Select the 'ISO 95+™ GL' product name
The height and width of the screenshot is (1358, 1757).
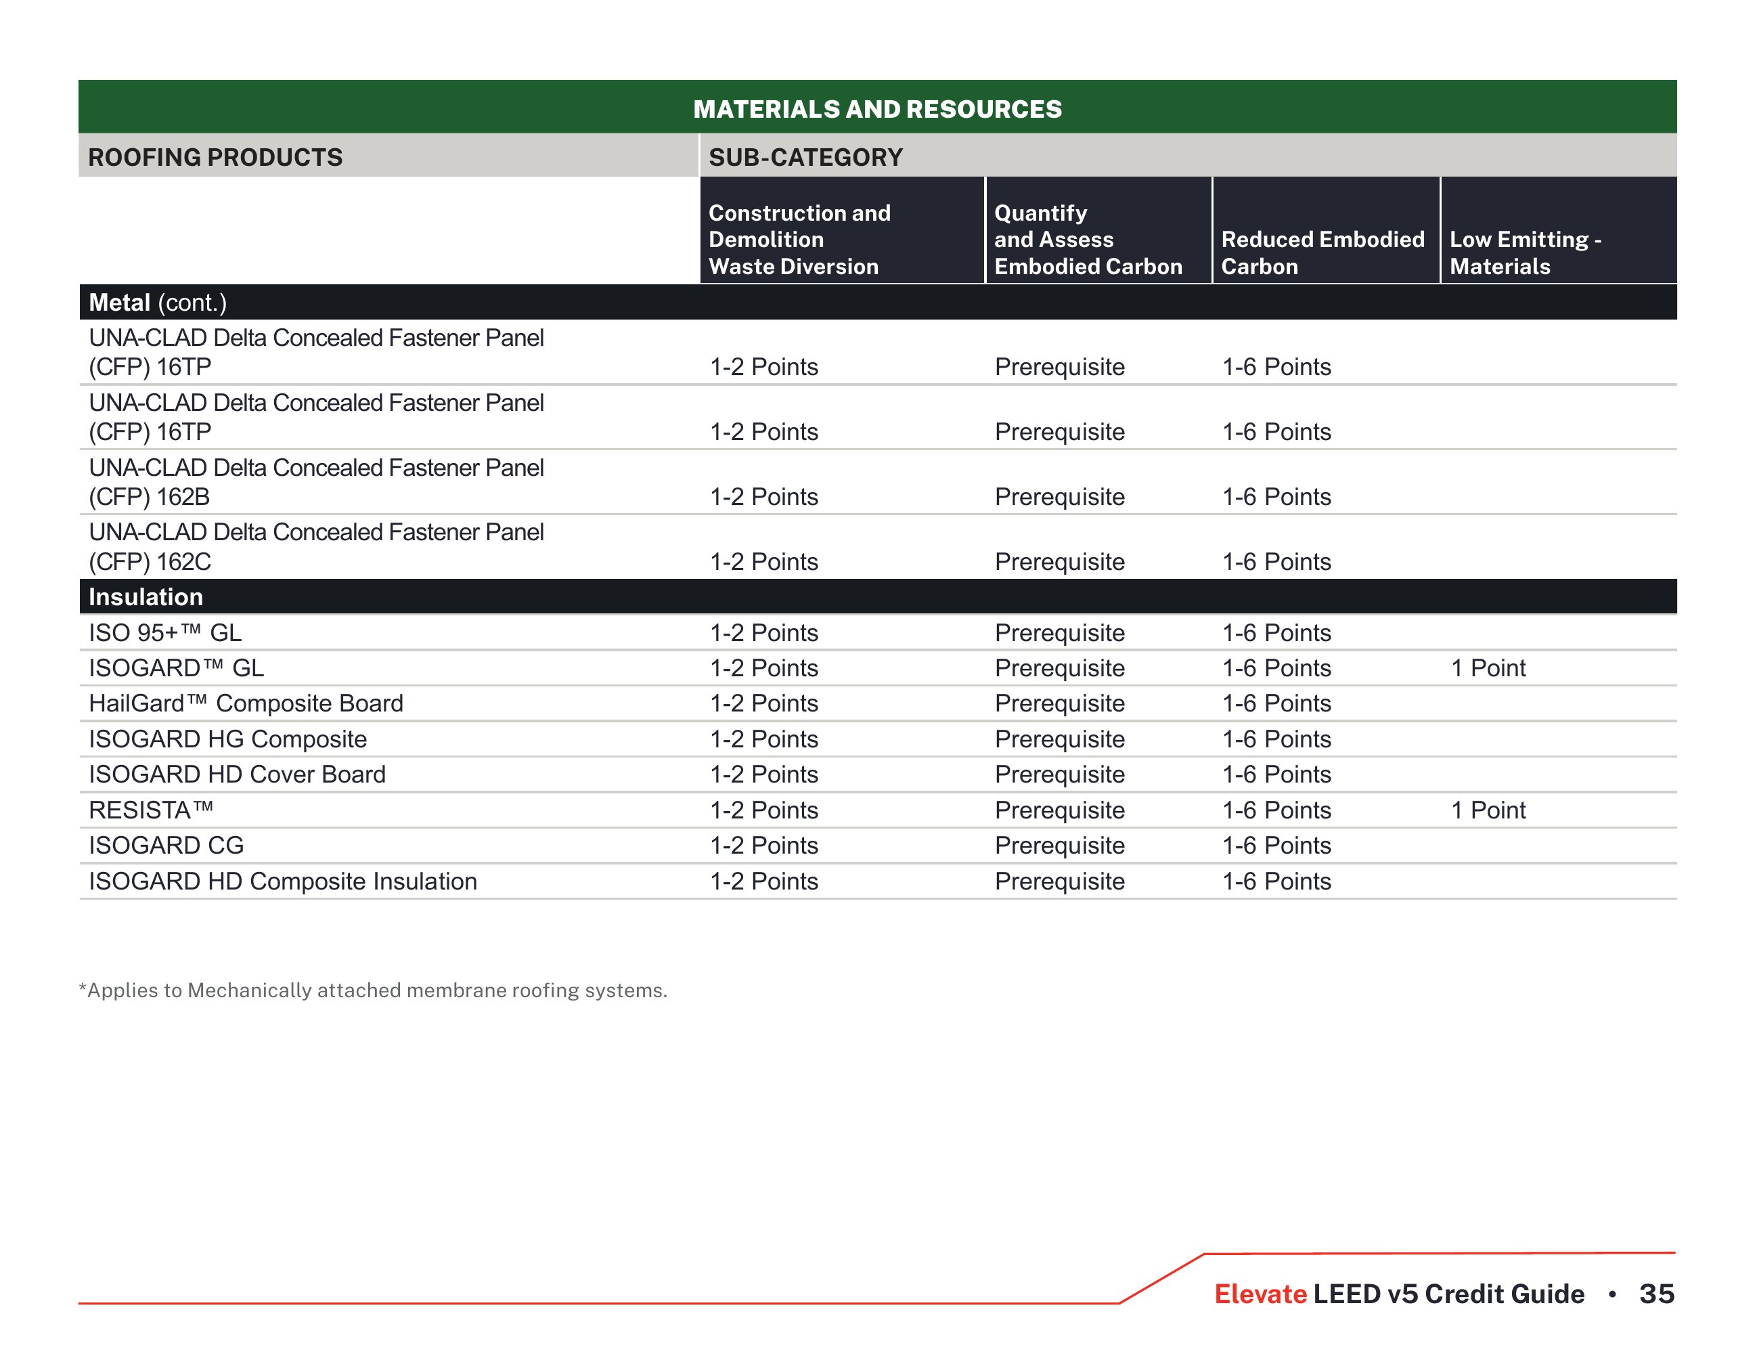tap(165, 632)
